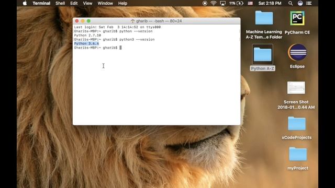Close the Terminal window
This screenshot has width=335, height=188.
[77, 21]
